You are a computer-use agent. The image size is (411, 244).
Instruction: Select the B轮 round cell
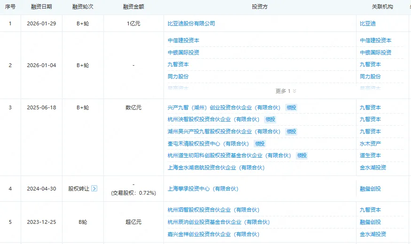(x=83, y=222)
